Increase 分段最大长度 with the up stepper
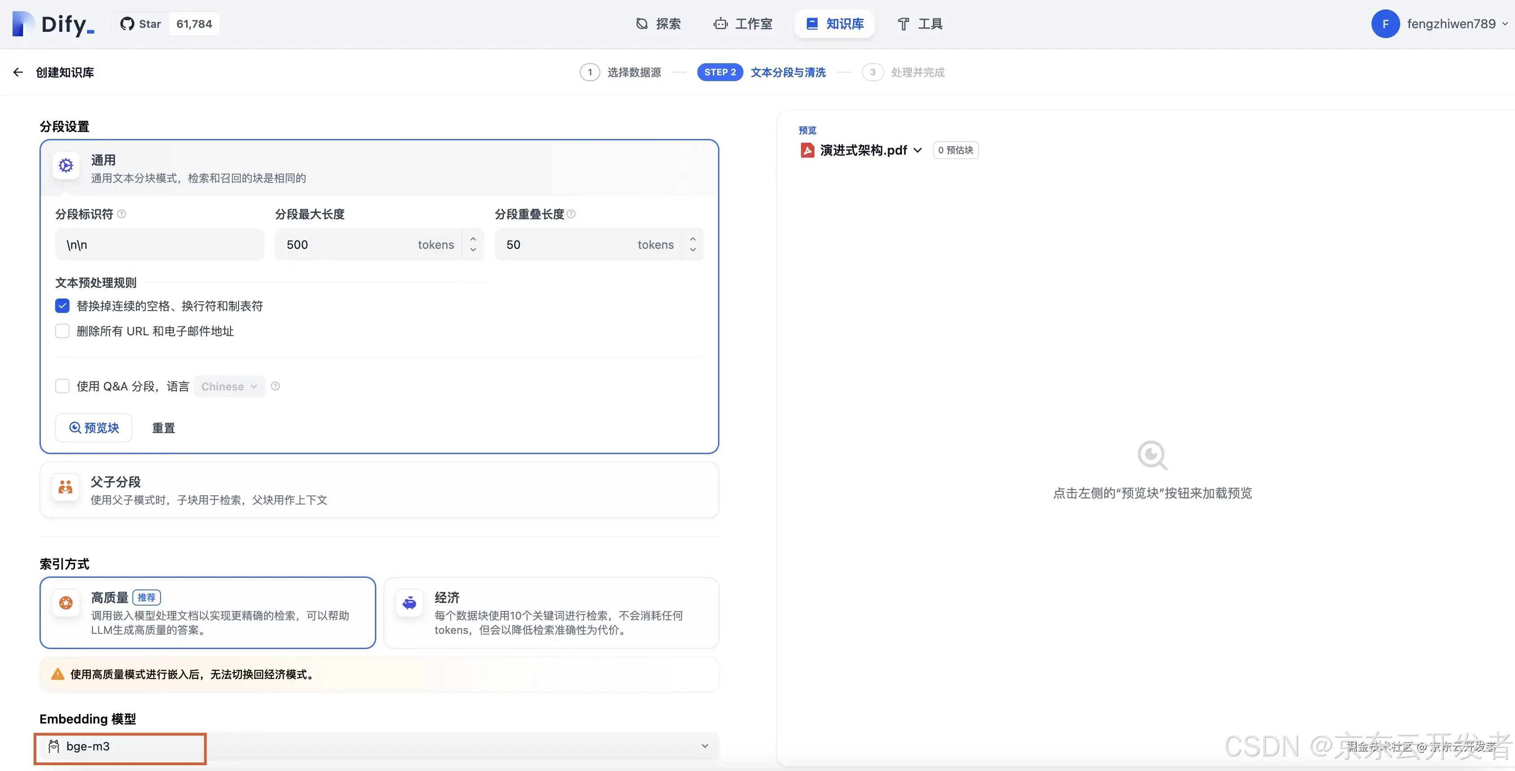 pos(473,238)
